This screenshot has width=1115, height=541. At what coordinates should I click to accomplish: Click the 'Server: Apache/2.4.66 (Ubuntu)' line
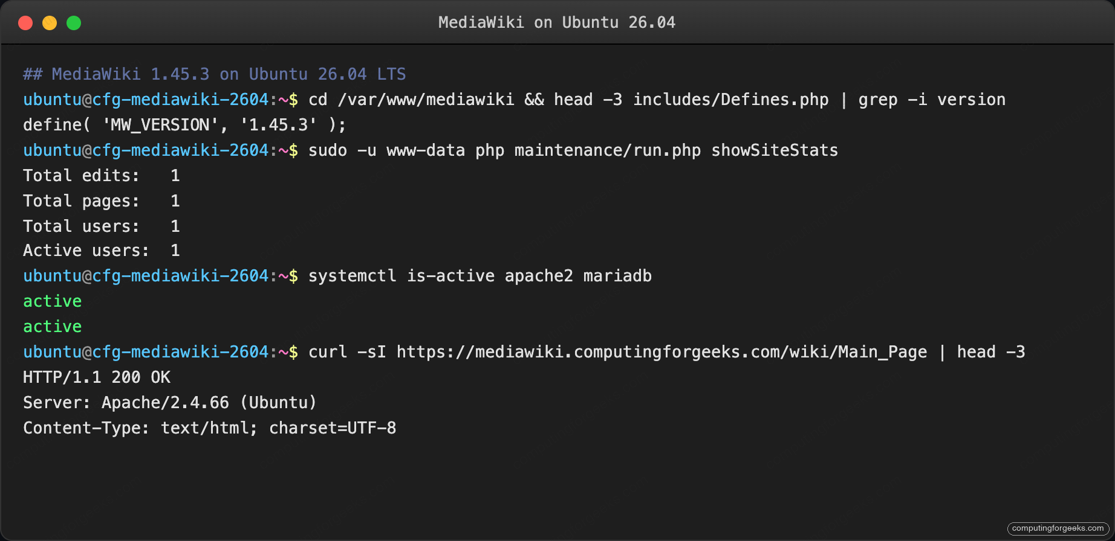pyautogui.click(x=170, y=403)
